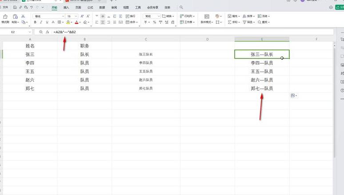Open conditional formatting (条件格式) menu
344x195 pixels.
(x=207, y=22)
